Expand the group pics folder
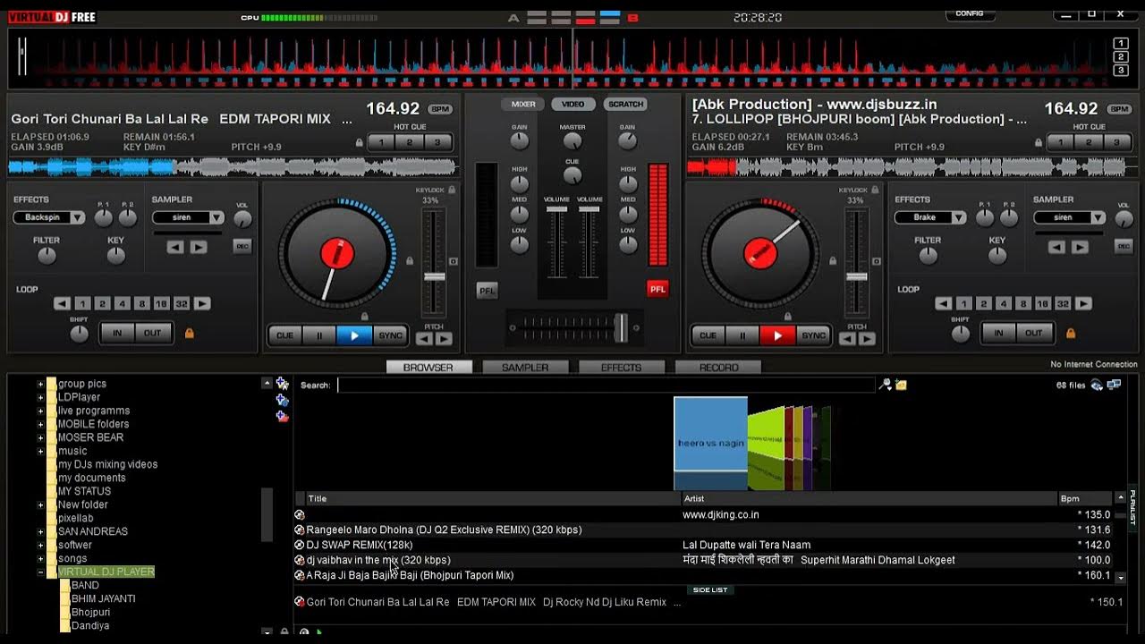 pos(40,384)
